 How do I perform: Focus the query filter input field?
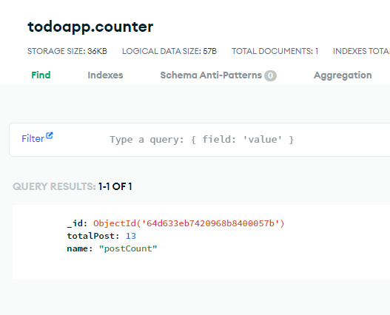click(201, 140)
